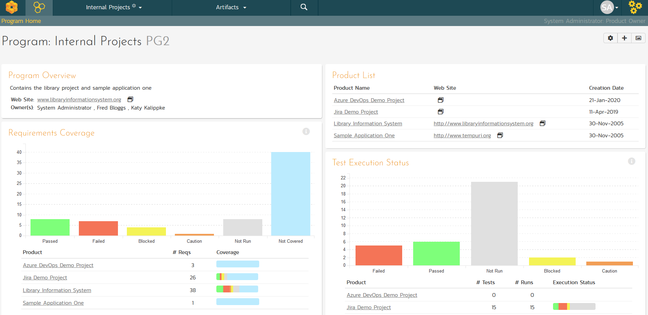Image resolution: width=648 pixels, height=315 pixels.
Task: Show info for Test Execution Status widget
Action: click(x=632, y=161)
